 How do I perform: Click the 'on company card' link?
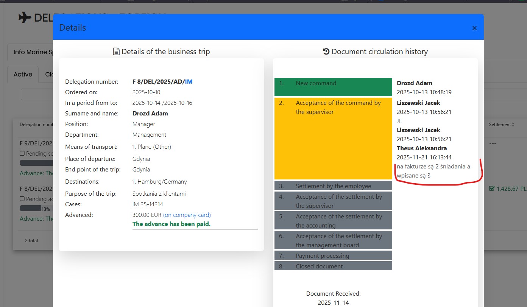click(187, 215)
